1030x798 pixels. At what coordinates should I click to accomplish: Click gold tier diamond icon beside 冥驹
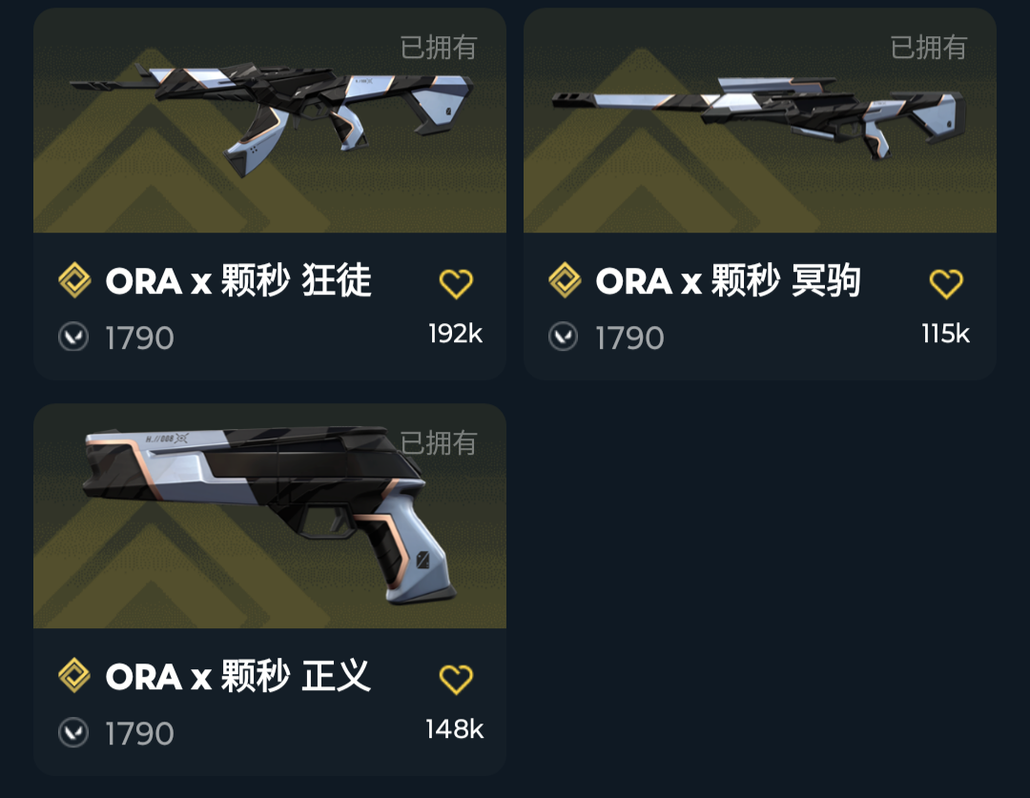tap(565, 280)
